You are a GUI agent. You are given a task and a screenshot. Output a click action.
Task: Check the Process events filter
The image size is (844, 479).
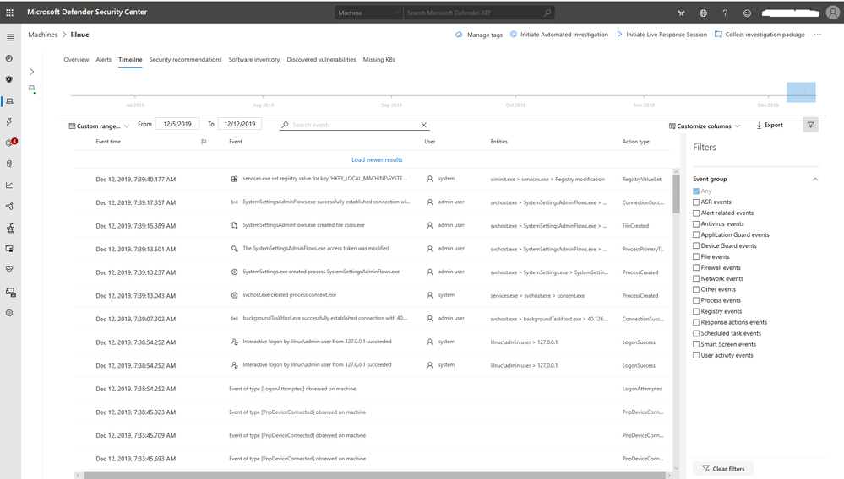(x=696, y=301)
